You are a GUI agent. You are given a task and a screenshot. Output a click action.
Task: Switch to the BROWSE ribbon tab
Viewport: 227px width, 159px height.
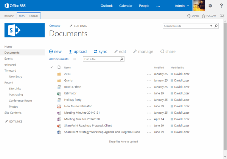click(9, 16)
